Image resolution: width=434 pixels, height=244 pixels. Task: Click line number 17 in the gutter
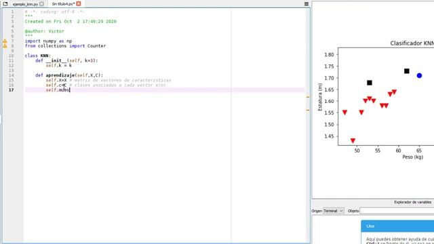(11, 90)
